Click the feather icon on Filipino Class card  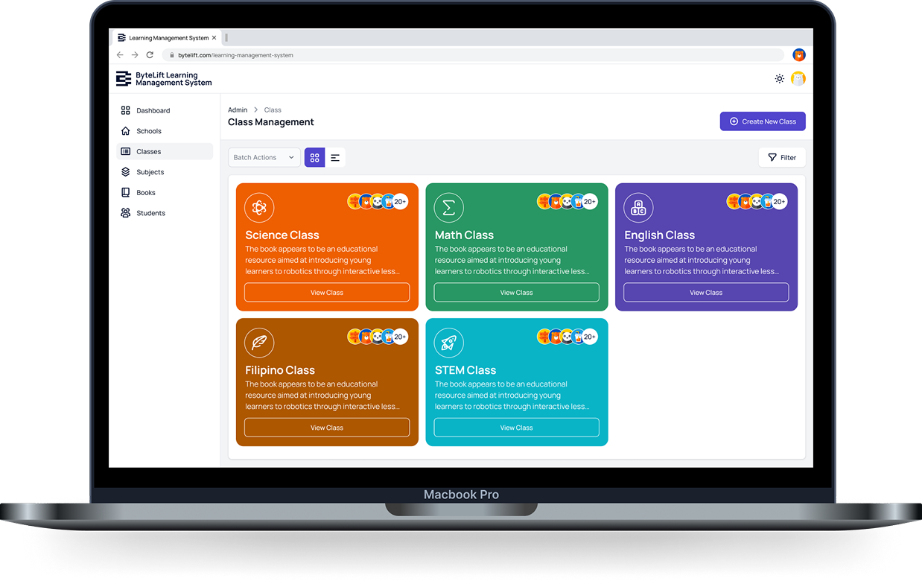(259, 343)
